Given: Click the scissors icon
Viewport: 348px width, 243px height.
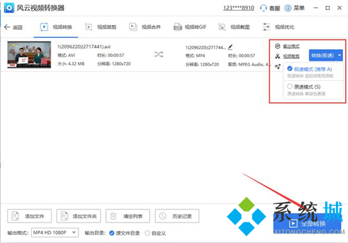Looking at the screenshot, I should pos(277,56).
